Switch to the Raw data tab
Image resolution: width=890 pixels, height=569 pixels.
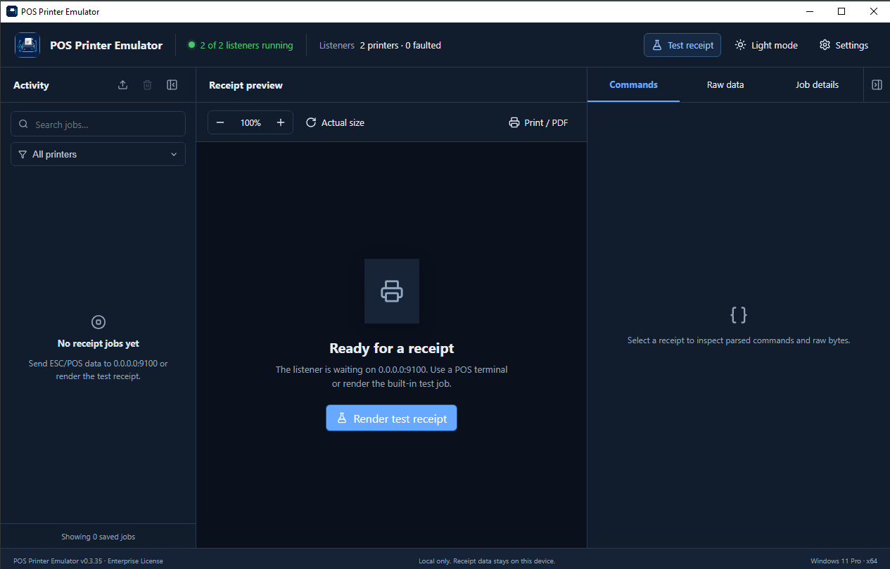[725, 84]
